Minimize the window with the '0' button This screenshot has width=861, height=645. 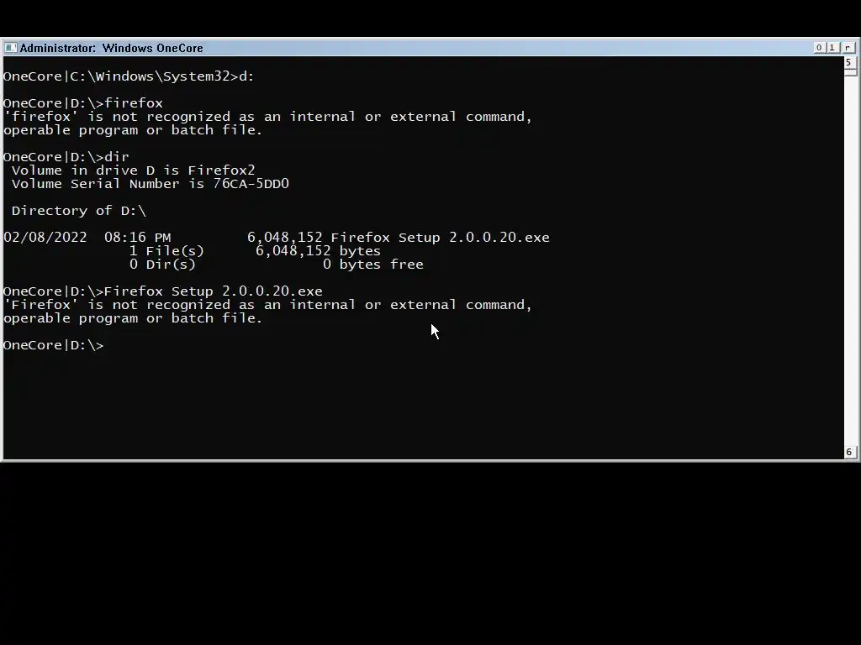(819, 48)
